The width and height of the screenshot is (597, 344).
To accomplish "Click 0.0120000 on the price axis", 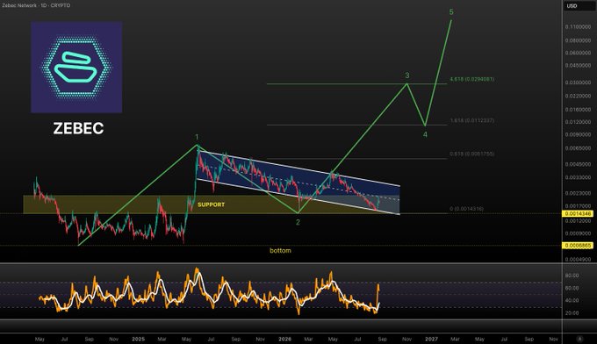I will click(578, 122).
